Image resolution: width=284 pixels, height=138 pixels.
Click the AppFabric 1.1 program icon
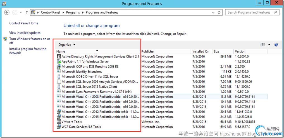point(59,61)
